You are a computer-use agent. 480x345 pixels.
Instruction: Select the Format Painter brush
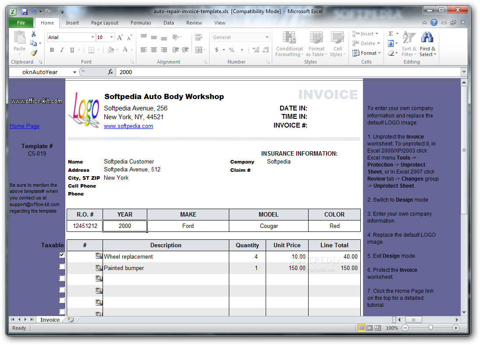click(x=34, y=53)
